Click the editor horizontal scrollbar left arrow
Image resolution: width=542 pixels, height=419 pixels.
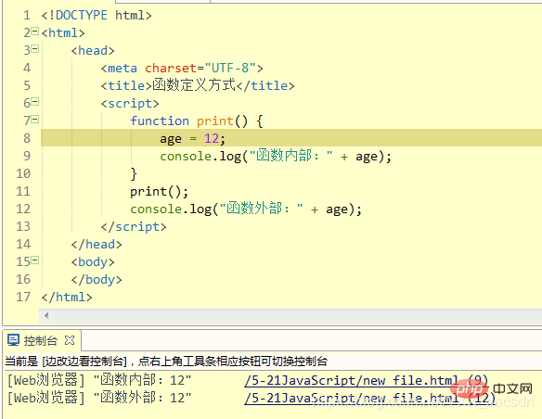[x=46, y=315]
